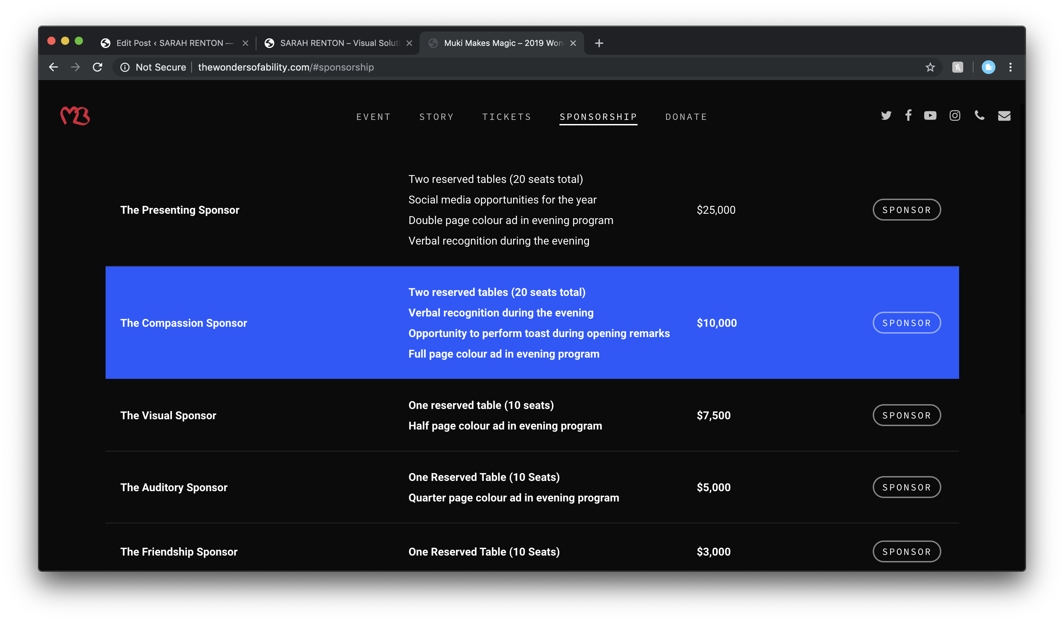Screen dimensions: 1064x622
Task: Click SPONSOR for The Presenting Sponsor
Action: click(907, 210)
